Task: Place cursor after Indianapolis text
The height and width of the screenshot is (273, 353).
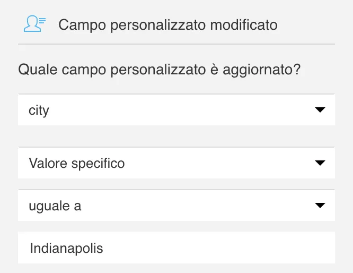Action: 104,248
